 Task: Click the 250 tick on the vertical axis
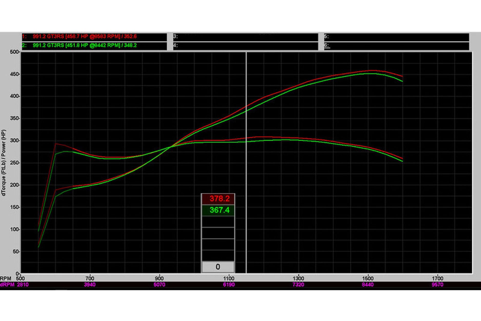(x=14, y=163)
